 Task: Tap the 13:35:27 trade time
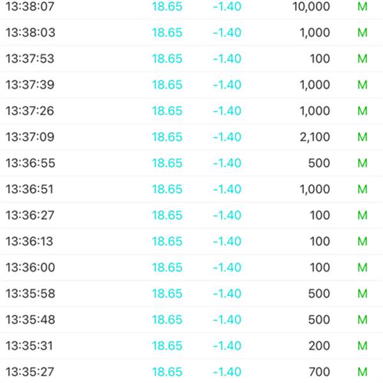[30, 372]
